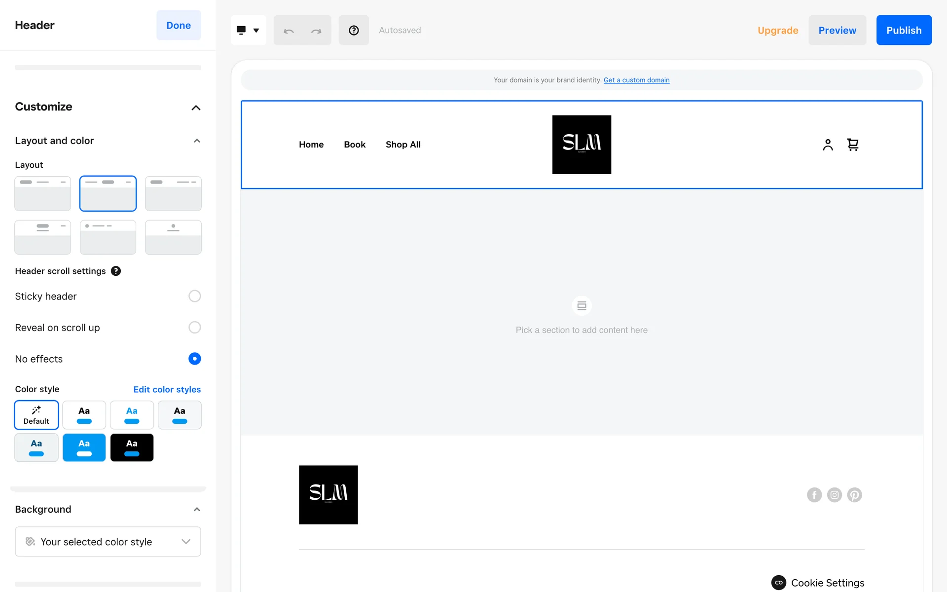The width and height of the screenshot is (947, 592).
Task: Click the Publish button
Action: (904, 31)
